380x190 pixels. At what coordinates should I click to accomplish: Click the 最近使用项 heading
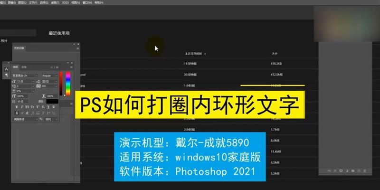click(x=59, y=33)
